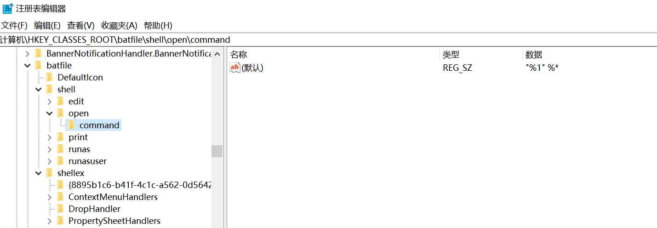This screenshot has width=657, height=228.
Task: Collapse the batfile tree node
Action: 28,66
